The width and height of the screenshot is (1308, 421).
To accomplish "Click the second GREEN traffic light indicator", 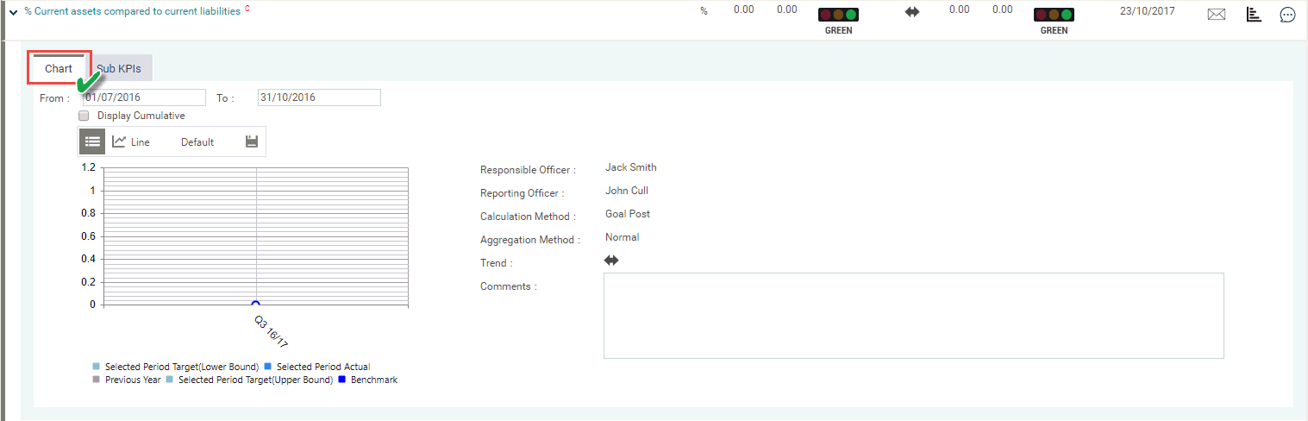I will [x=1055, y=16].
